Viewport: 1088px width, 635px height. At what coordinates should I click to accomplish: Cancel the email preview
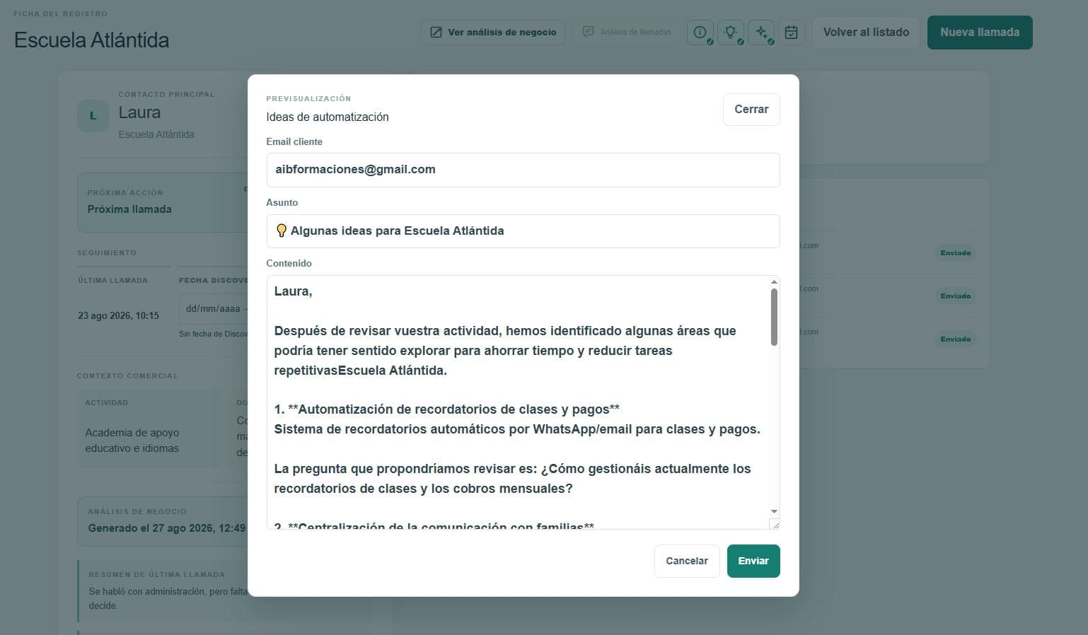pos(687,561)
